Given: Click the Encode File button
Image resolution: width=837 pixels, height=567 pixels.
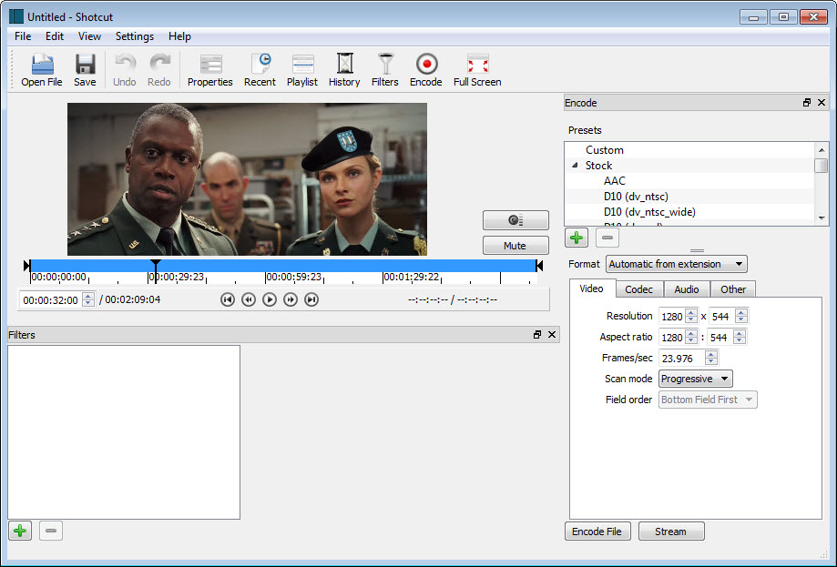Looking at the screenshot, I should click(597, 532).
